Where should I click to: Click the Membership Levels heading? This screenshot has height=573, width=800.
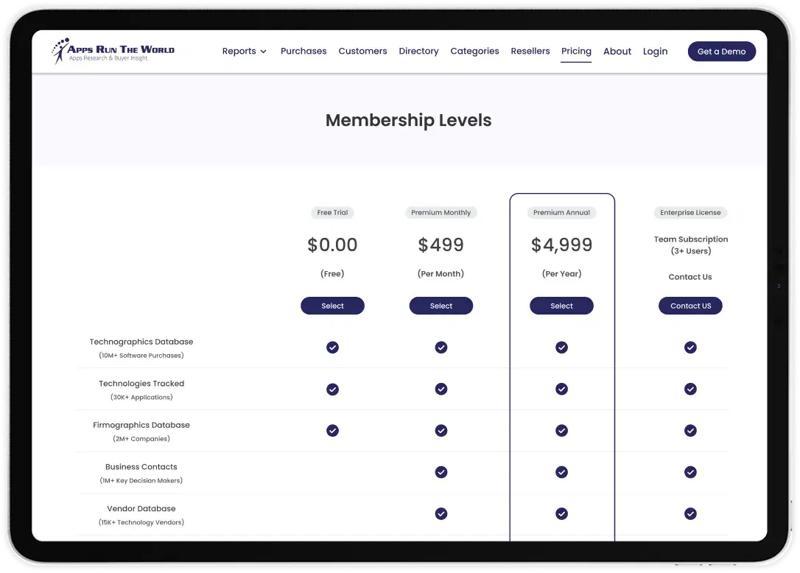pyautogui.click(x=409, y=120)
